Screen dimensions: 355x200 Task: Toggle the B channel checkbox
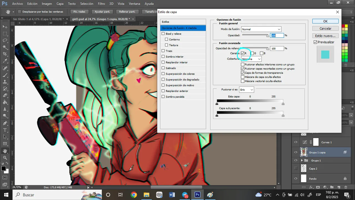coord(262,53)
